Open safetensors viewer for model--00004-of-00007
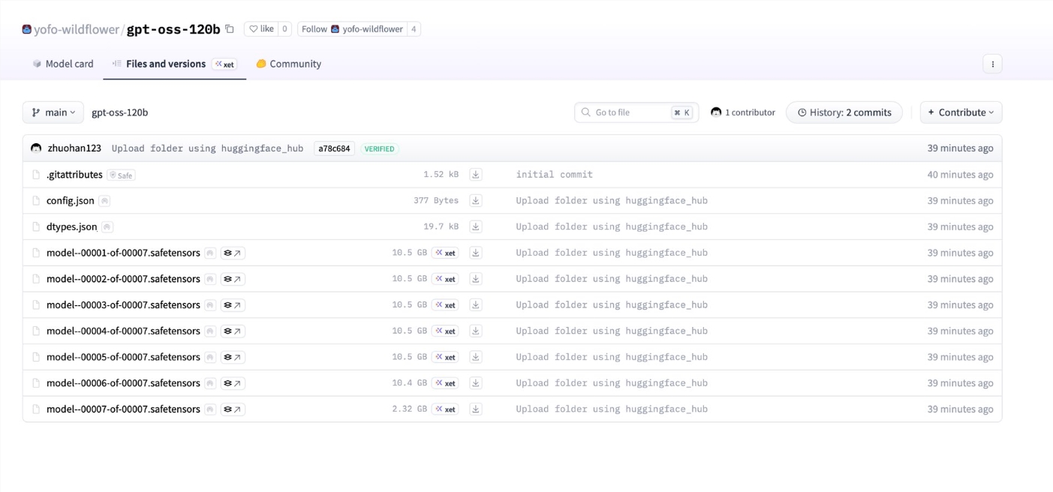Image resolution: width=1053 pixels, height=492 pixels. pos(233,331)
